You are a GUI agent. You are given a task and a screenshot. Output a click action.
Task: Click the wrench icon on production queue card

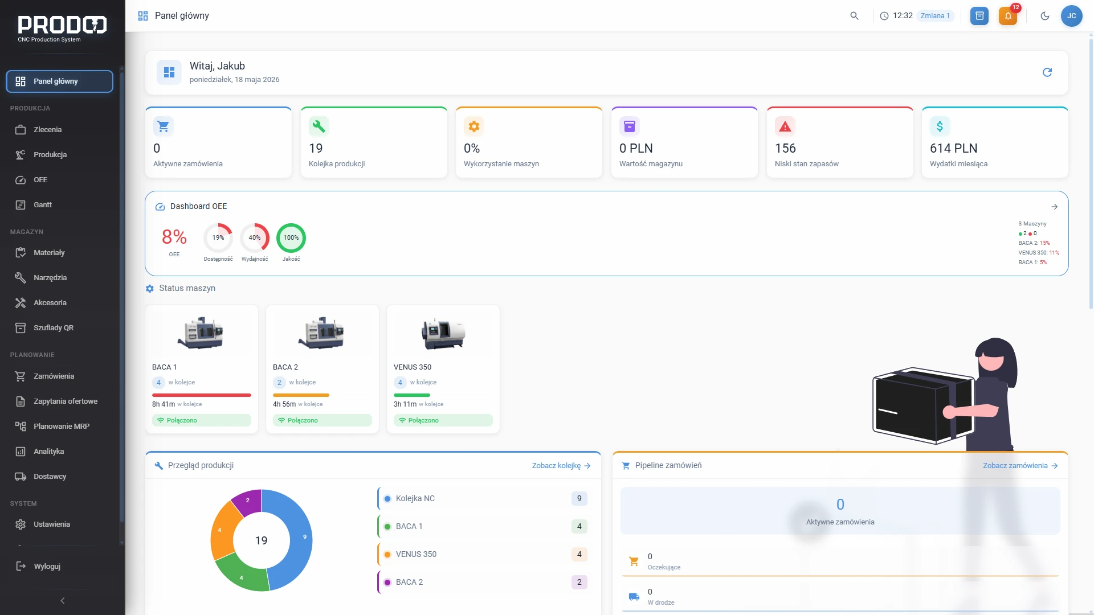tap(319, 126)
